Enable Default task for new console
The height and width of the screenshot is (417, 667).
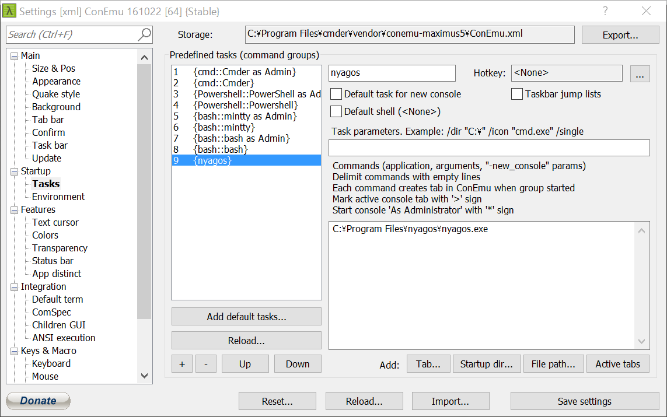pyautogui.click(x=336, y=94)
